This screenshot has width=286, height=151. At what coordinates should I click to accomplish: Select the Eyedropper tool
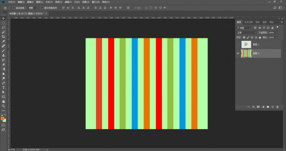tap(3, 41)
